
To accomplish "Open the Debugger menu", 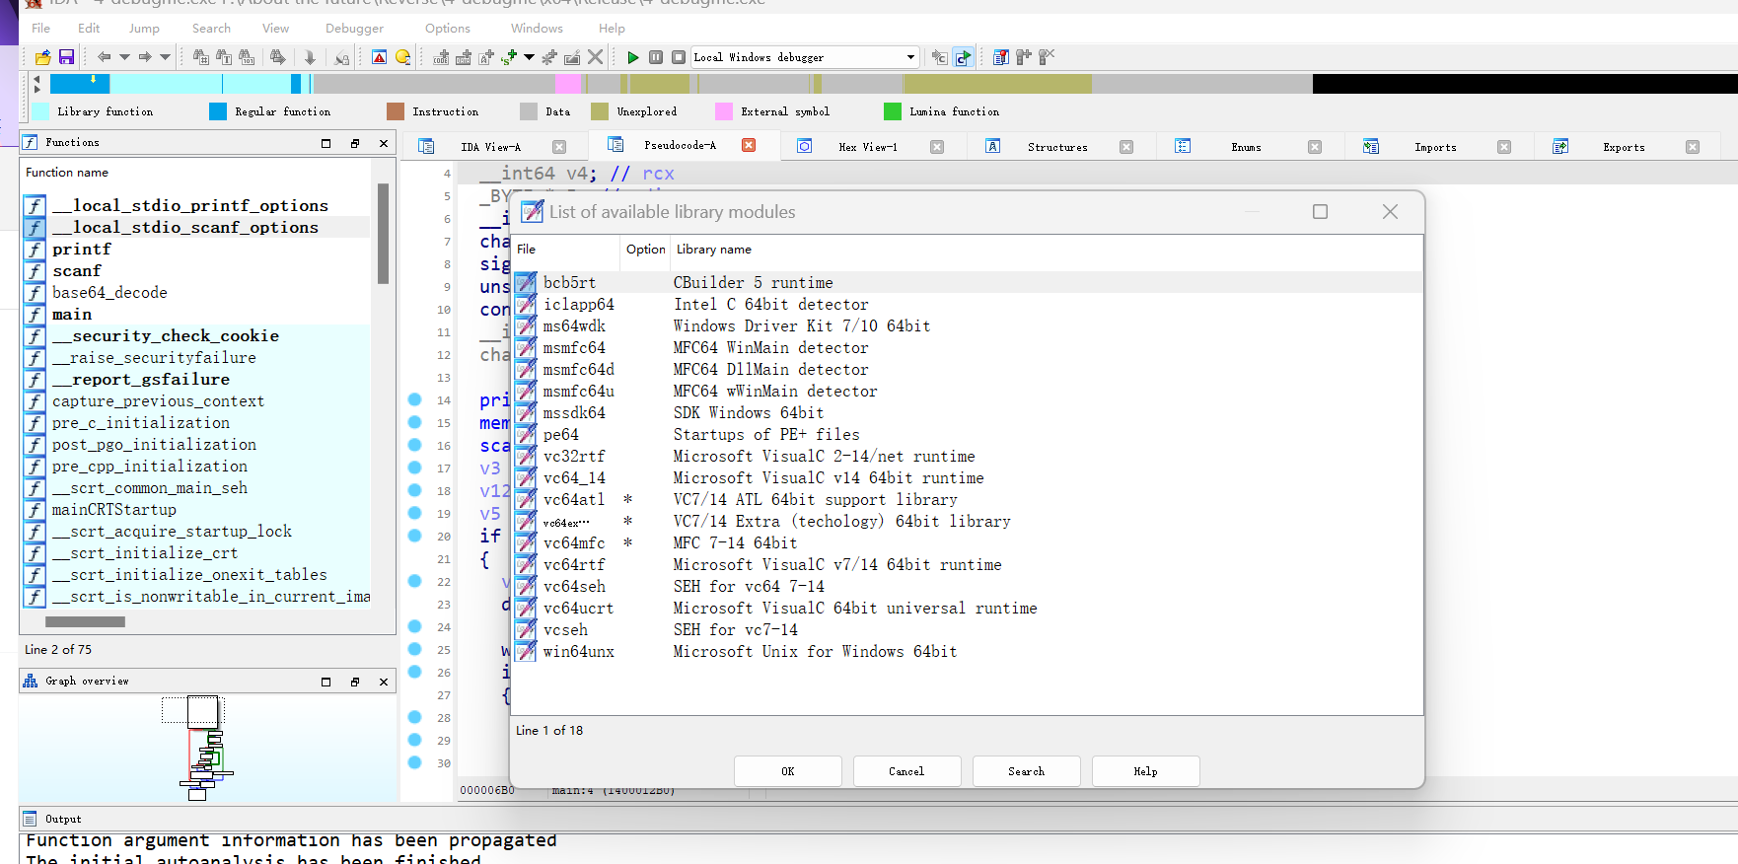I will click(x=354, y=29).
